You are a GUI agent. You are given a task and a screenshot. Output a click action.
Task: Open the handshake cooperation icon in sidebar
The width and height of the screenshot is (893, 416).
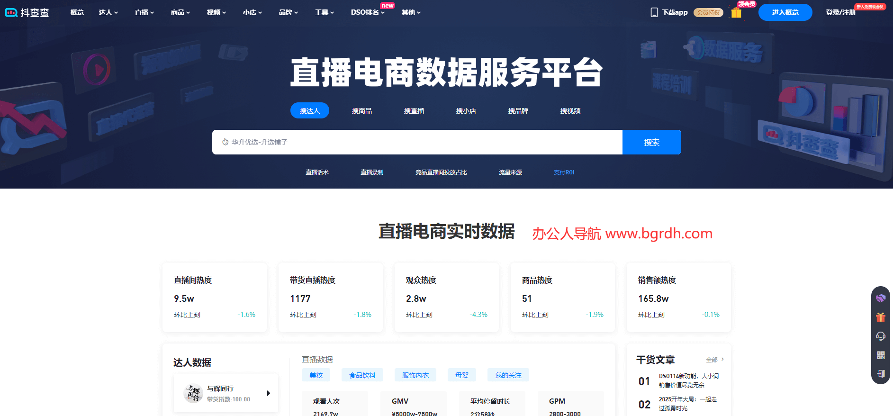point(881,298)
